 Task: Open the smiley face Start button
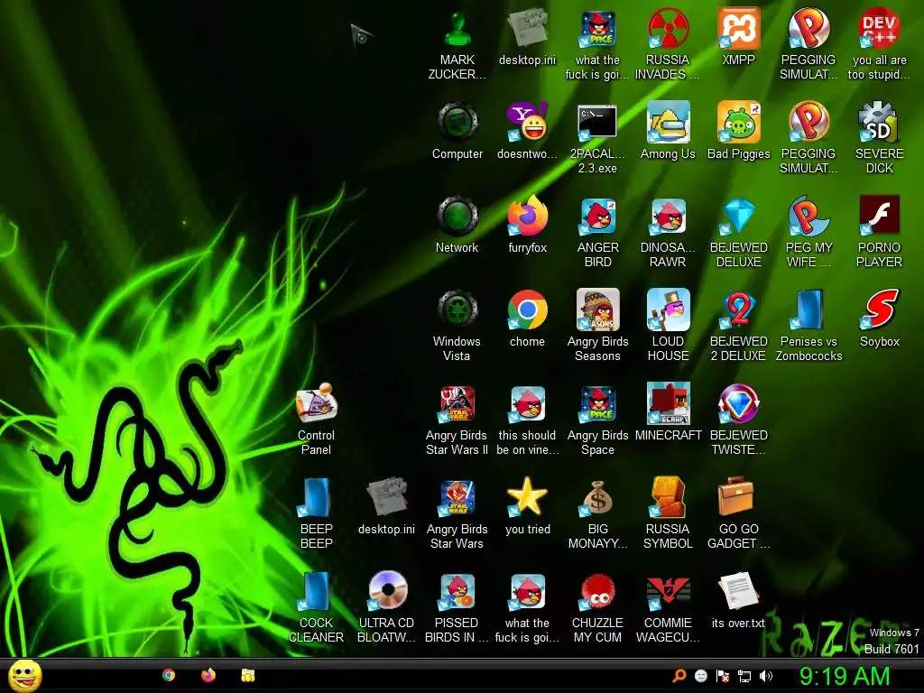(x=24, y=676)
